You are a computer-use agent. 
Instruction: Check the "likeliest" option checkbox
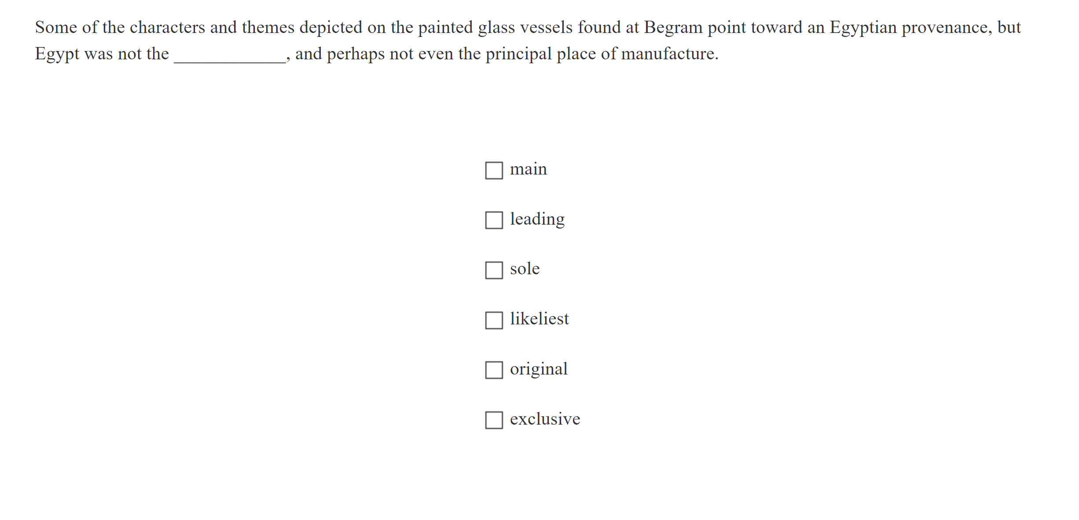(494, 320)
